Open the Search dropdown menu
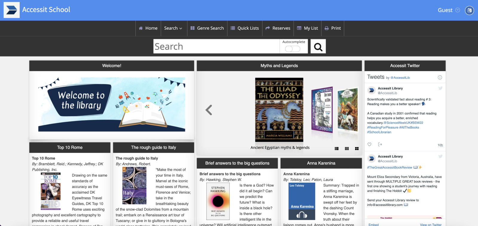The height and width of the screenshot is (226, 478). 173,28
